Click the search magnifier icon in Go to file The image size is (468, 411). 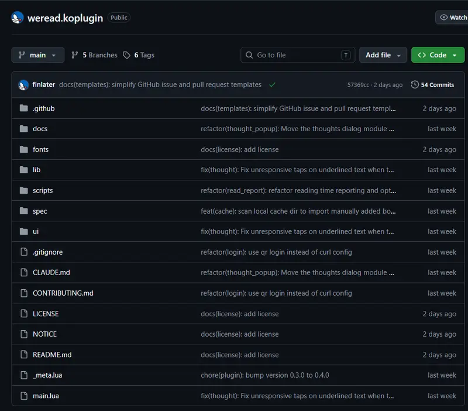[249, 55]
